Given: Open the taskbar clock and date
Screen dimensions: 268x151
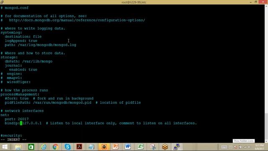Looking at the screenshot, I should 259,147.
